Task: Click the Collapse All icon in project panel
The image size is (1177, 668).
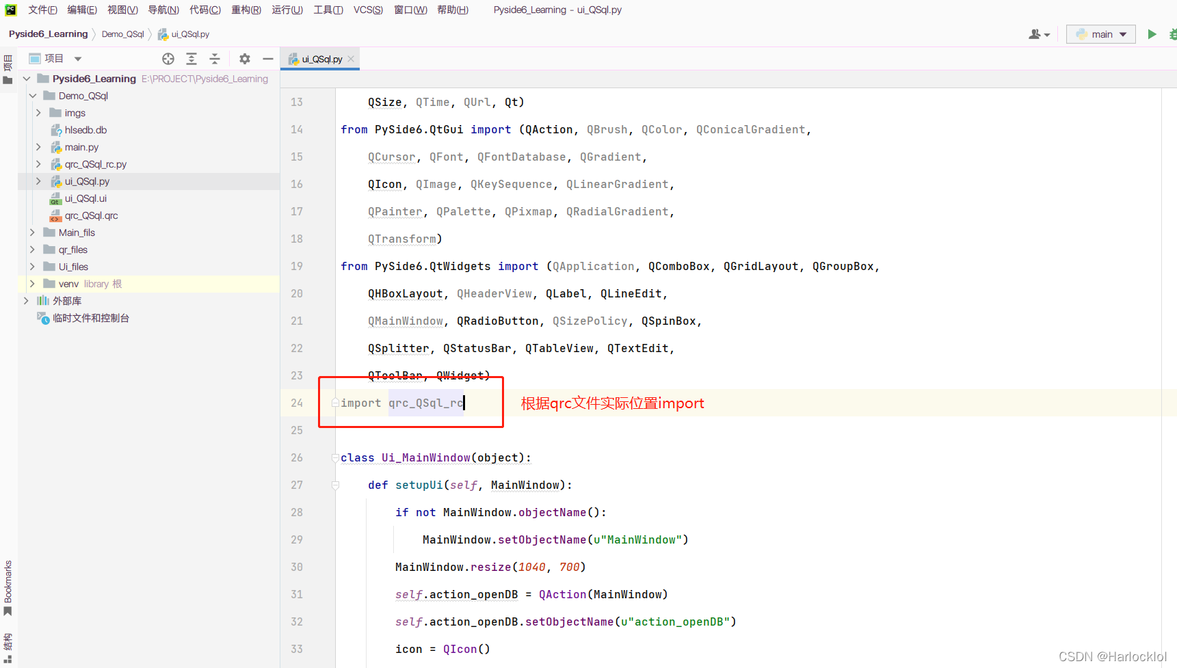Action: point(215,59)
